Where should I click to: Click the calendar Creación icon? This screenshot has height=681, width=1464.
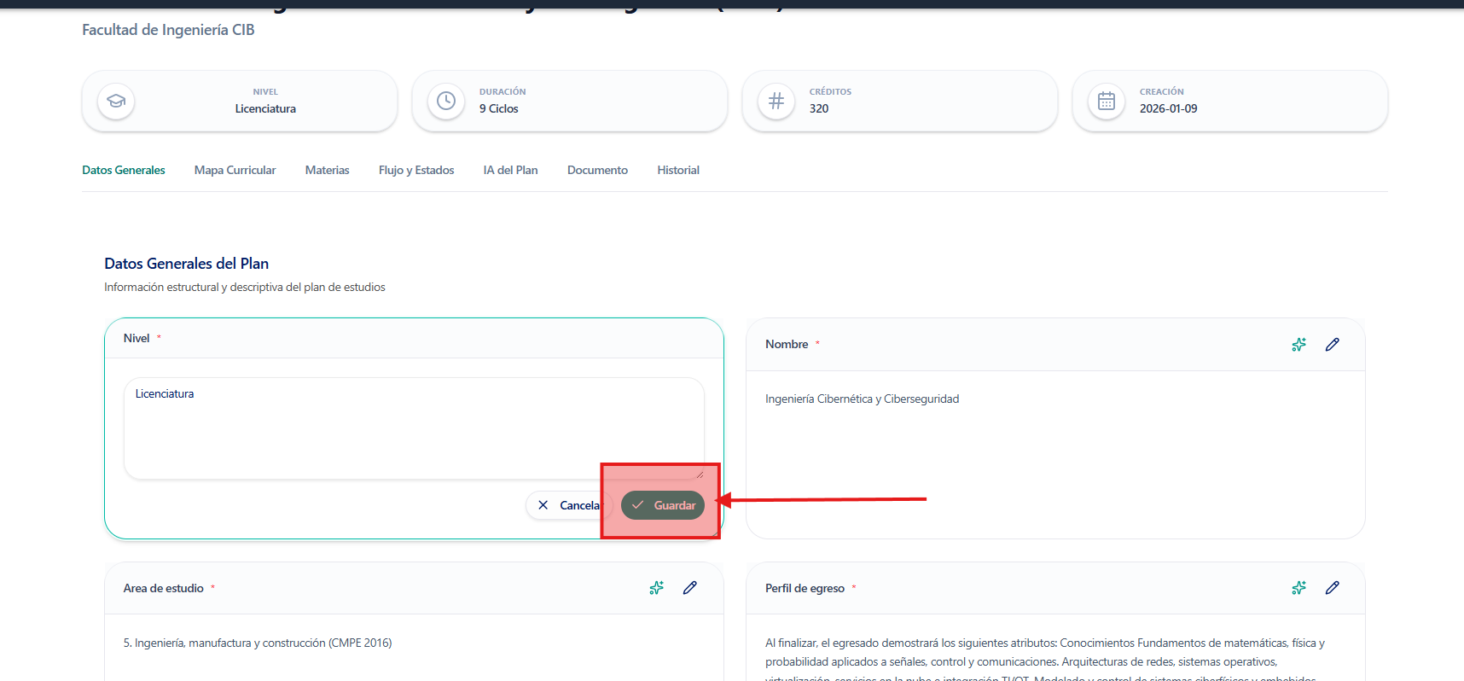(1107, 101)
